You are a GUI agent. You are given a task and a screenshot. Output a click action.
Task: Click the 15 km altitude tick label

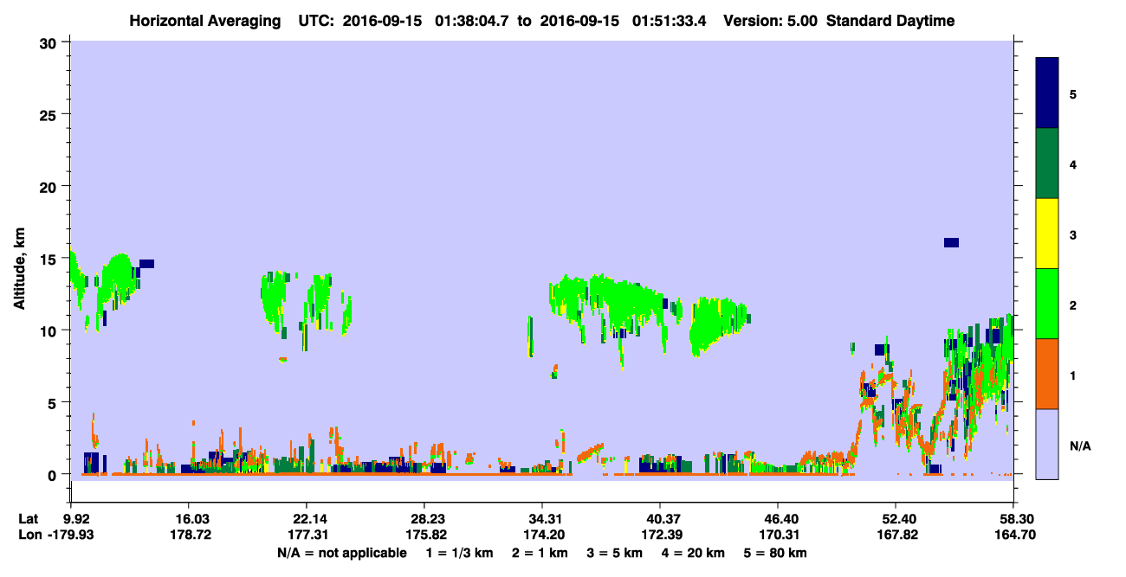click(50, 259)
